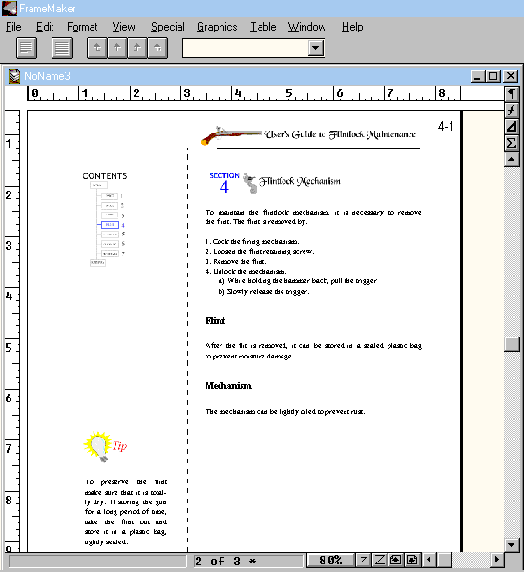Open the Character Catalog f button

pyautogui.click(x=512, y=111)
